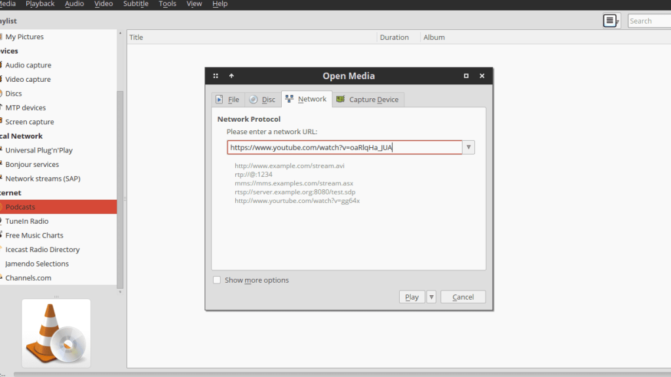Enable Show more options checkbox
Screen dimensions: 671x377
[217, 280]
